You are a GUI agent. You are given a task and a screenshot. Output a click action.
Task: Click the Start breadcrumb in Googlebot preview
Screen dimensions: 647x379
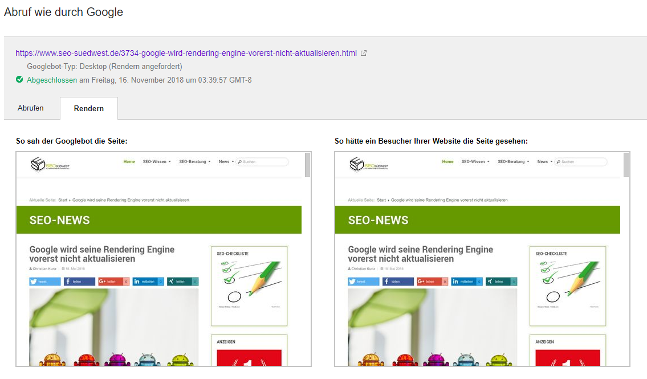tap(63, 200)
